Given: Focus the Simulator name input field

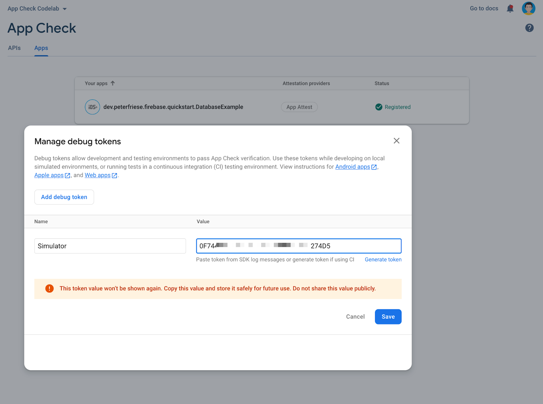Looking at the screenshot, I should click(110, 246).
